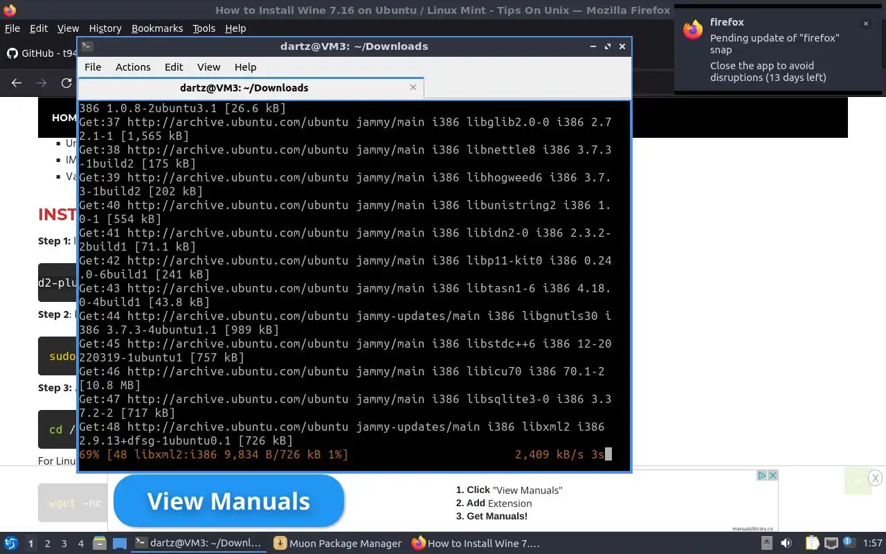The width and height of the screenshot is (886, 554).
Task: Click the Get:43 libtasn1-6 terminal line
Action: 345,295
